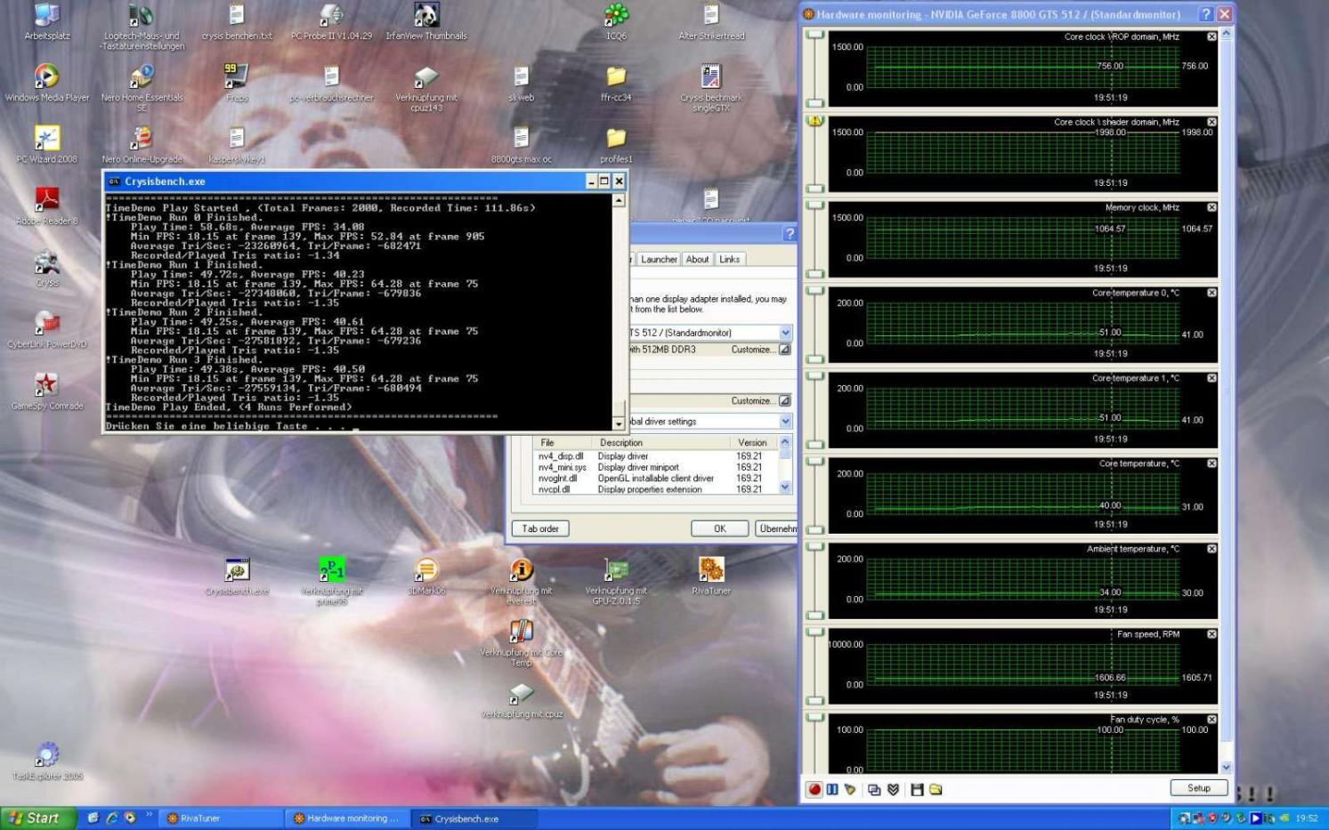The width and height of the screenshot is (1329, 830).
Task: Open Adobe Reader 8 desktop icon
Action: point(47,205)
